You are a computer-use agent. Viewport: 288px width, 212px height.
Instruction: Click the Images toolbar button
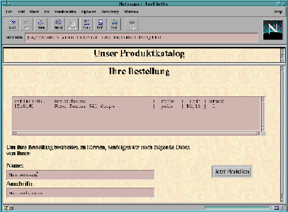[72, 24]
